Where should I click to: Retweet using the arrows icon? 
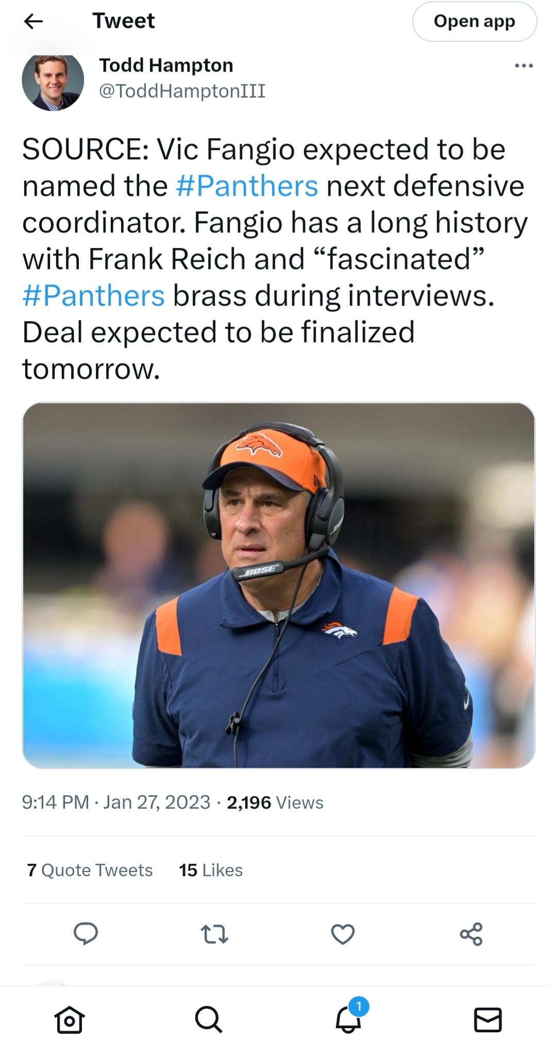coord(214,934)
